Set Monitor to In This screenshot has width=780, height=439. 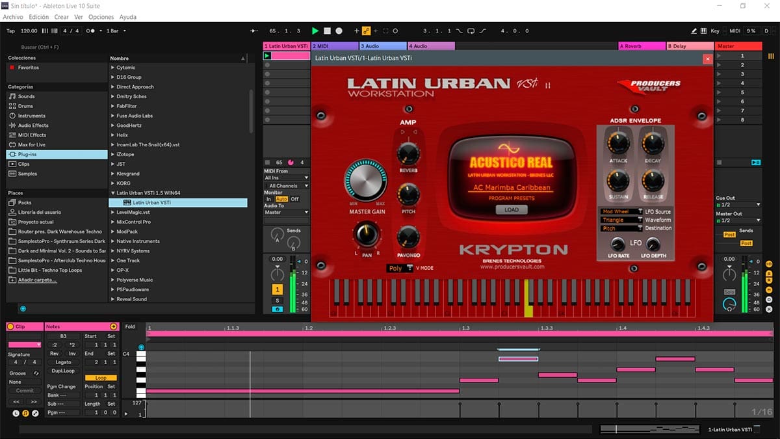tap(268, 199)
